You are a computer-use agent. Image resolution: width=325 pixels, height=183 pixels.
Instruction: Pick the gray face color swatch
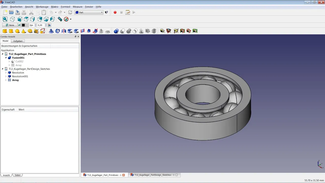(27, 25)
